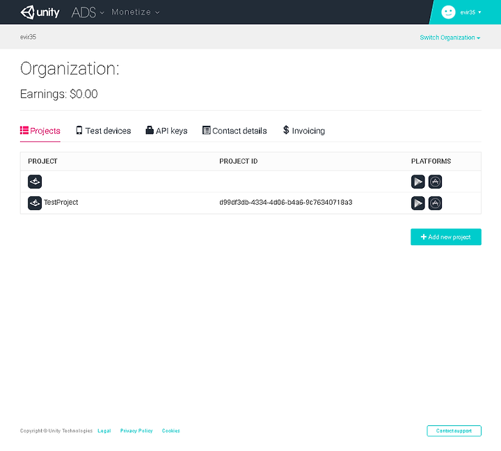Screen dimensions: 501x451
Task: Click the Contact support button
Action: pyautogui.click(x=454, y=431)
